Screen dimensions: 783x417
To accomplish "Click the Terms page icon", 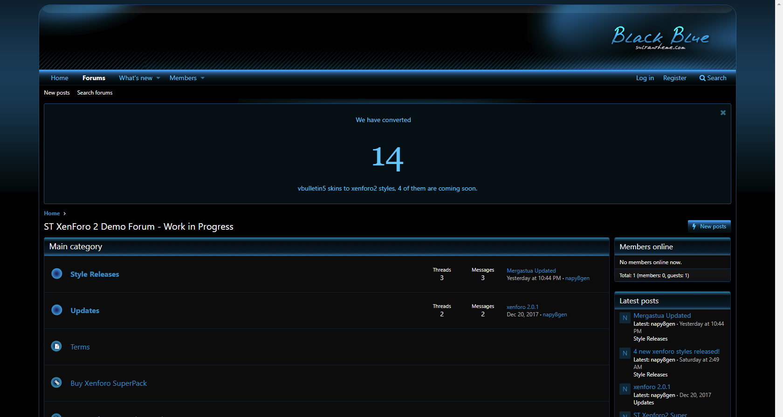I will [x=56, y=346].
